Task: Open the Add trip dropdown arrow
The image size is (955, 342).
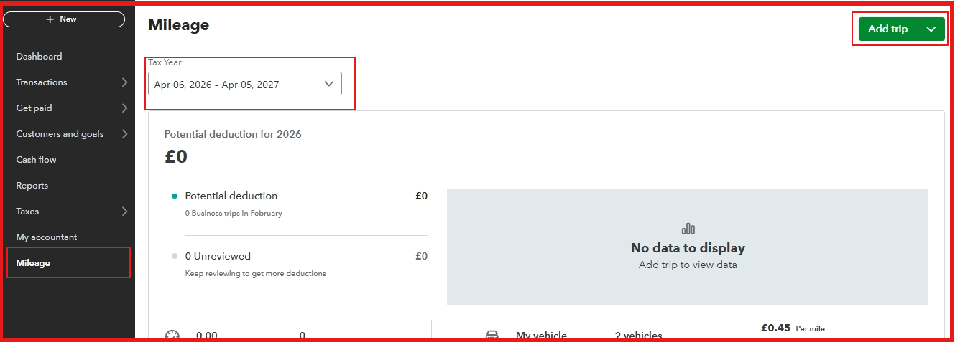Action: pyautogui.click(x=931, y=29)
